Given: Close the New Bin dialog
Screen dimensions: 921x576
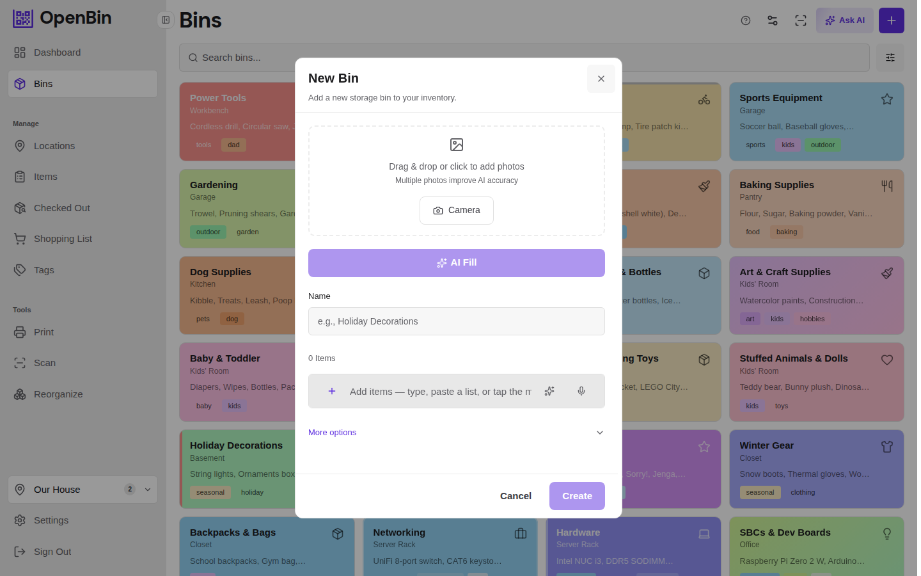Looking at the screenshot, I should pyautogui.click(x=601, y=79).
